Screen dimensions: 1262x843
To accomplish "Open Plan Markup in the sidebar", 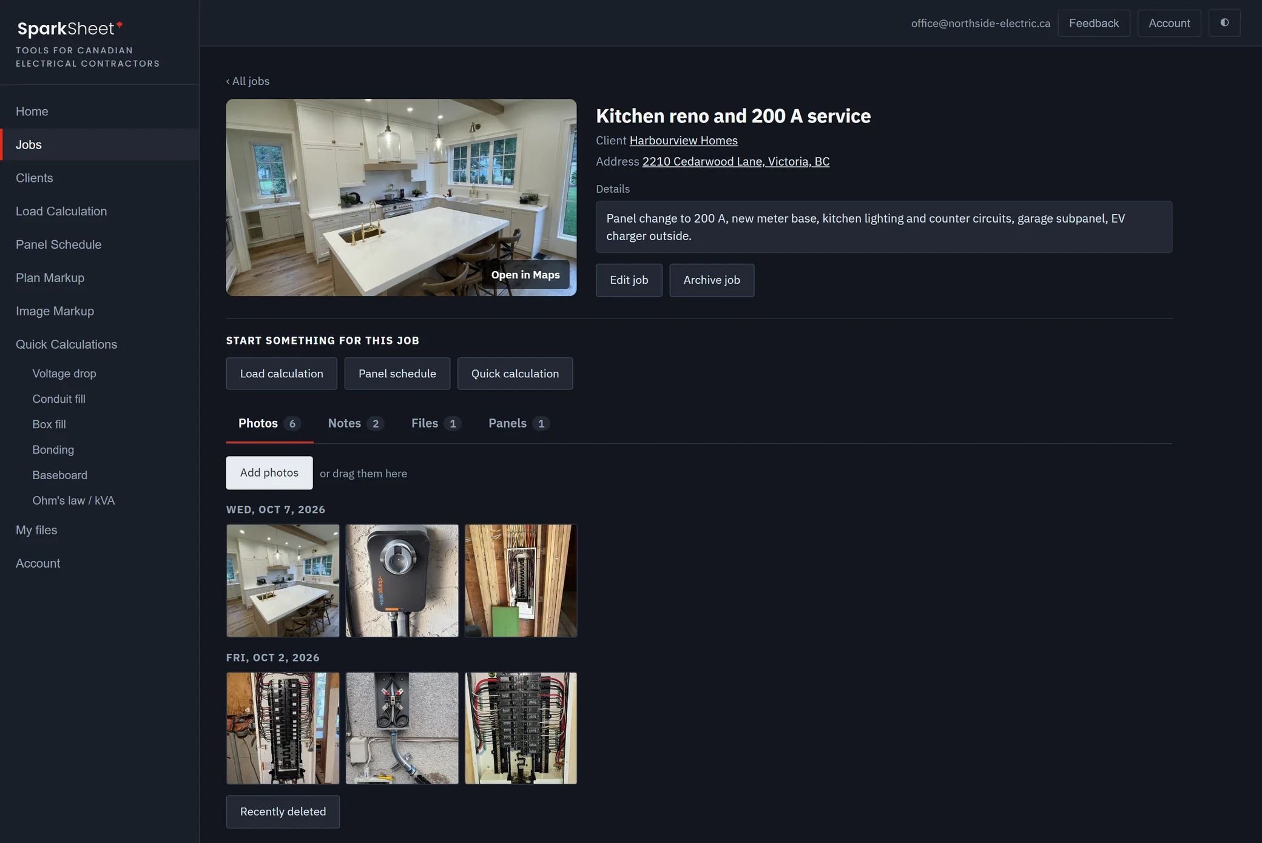I will (x=100, y=278).
